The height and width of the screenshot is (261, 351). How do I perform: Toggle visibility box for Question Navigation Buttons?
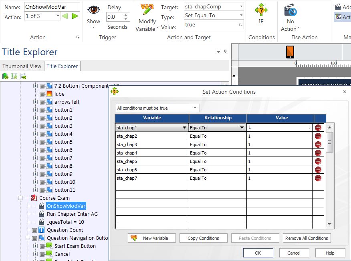tap(34, 238)
